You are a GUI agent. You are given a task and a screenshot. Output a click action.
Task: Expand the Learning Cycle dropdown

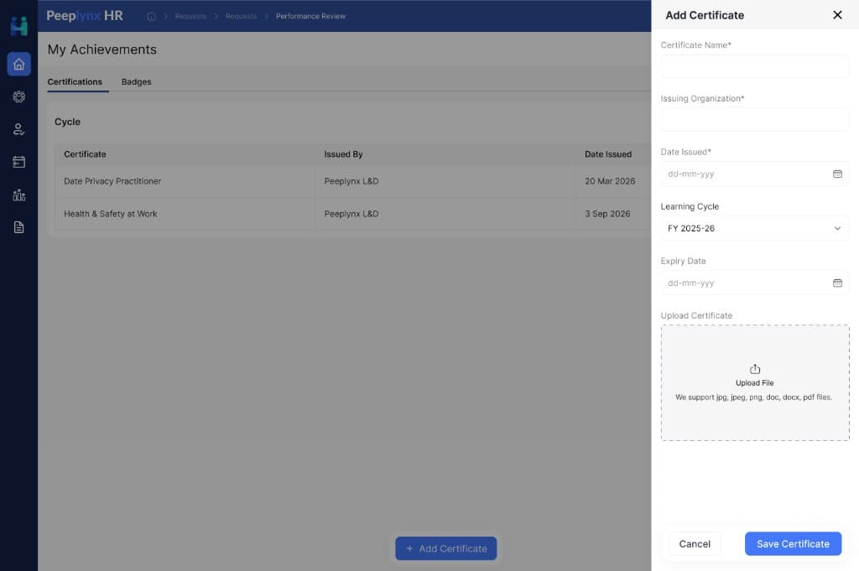(754, 228)
